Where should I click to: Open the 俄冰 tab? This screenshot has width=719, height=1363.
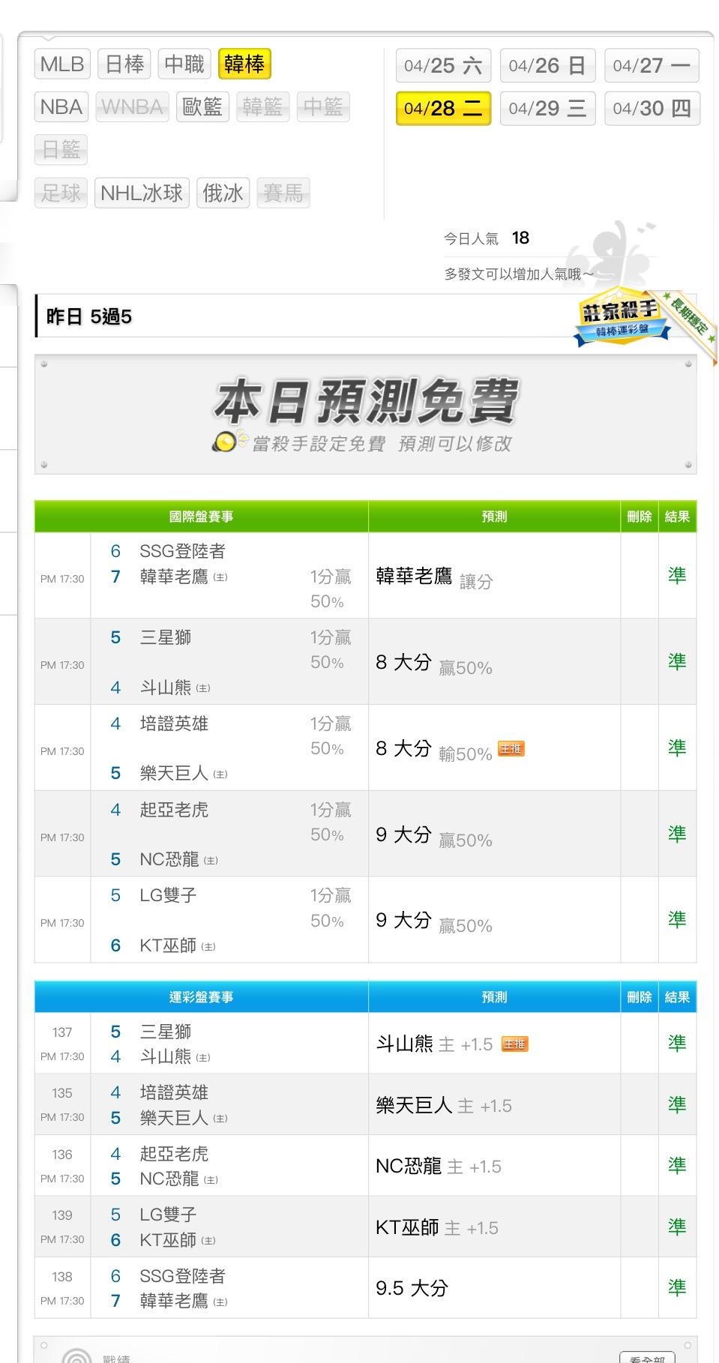(223, 193)
